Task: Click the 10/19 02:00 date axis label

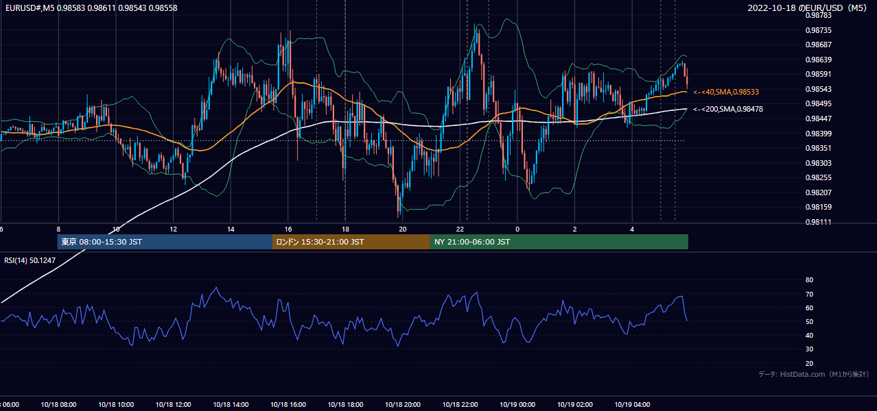Action: 575,404
